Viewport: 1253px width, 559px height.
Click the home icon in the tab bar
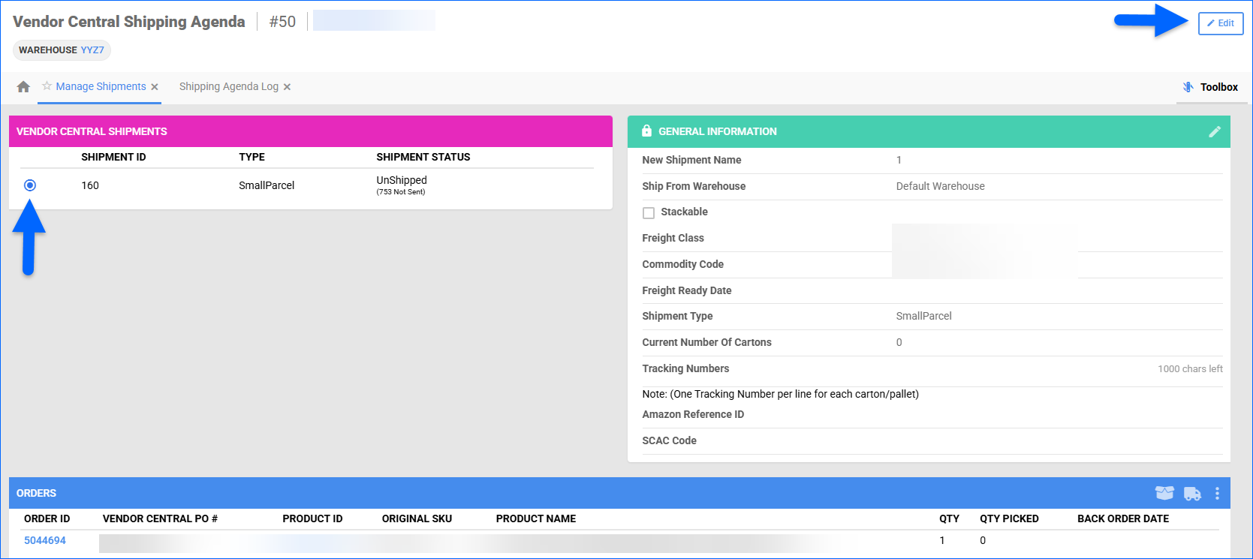pyautogui.click(x=23, y=87)
